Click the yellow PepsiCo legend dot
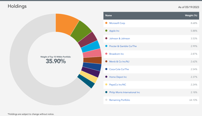Image resolution: width=202 pixels, height=116 pixels. click(x=106, y=85)
